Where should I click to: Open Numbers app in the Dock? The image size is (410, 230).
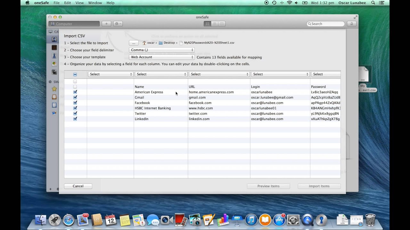tap(223, 220)
